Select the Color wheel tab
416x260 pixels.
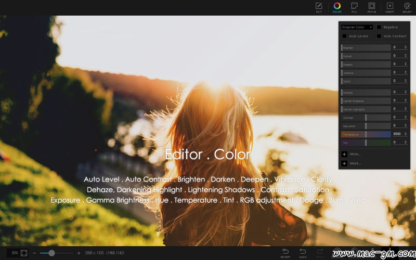(337, 7)
